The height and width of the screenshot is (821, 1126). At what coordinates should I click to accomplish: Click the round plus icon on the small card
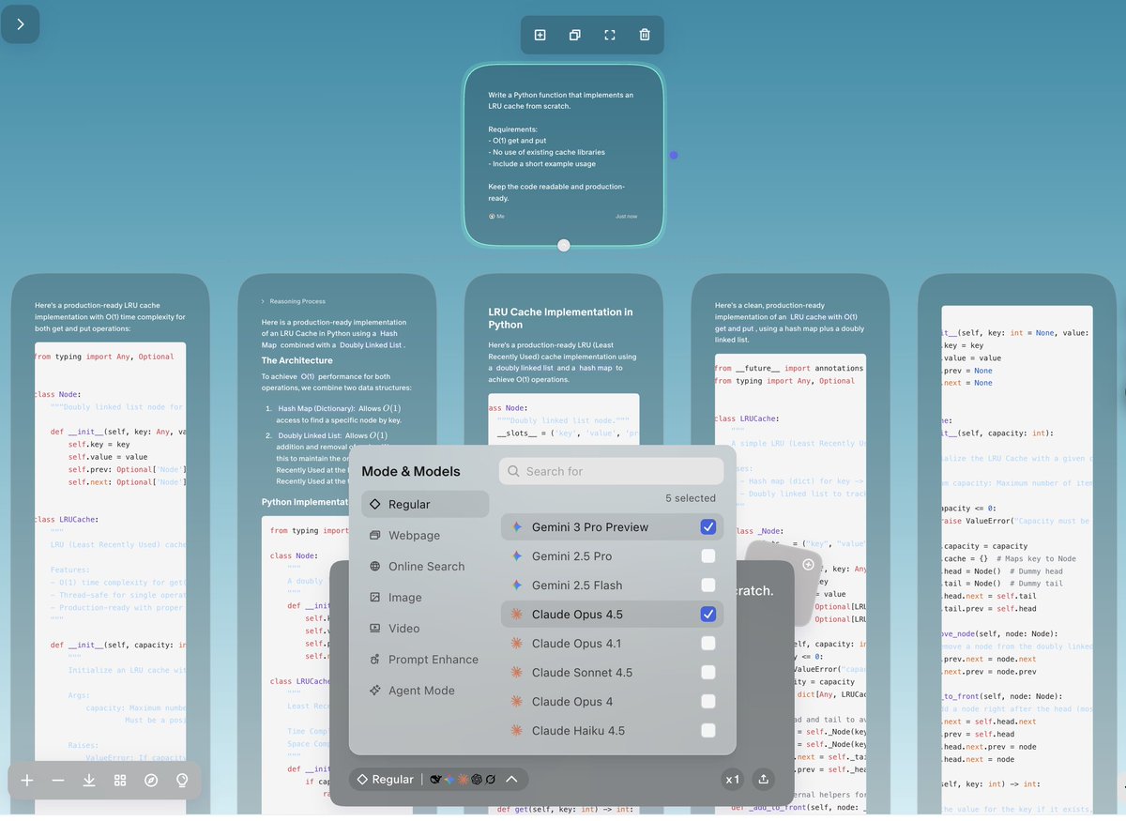(808, 565)
